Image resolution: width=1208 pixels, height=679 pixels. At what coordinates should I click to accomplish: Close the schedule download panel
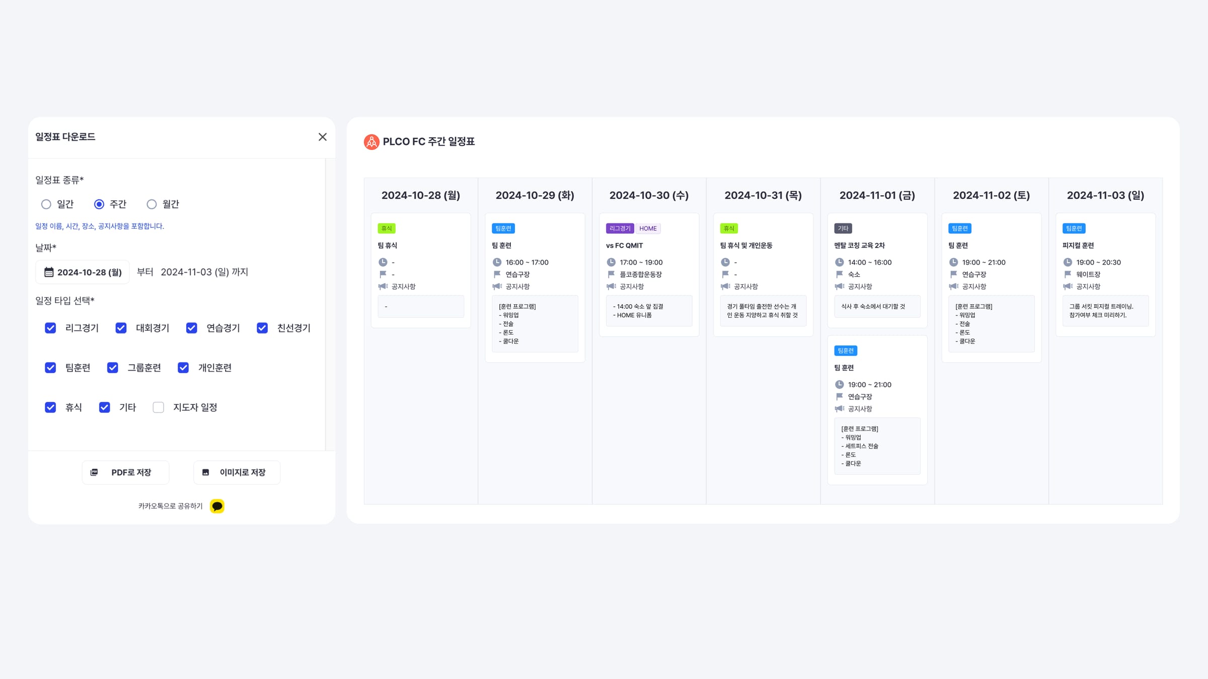323,137
